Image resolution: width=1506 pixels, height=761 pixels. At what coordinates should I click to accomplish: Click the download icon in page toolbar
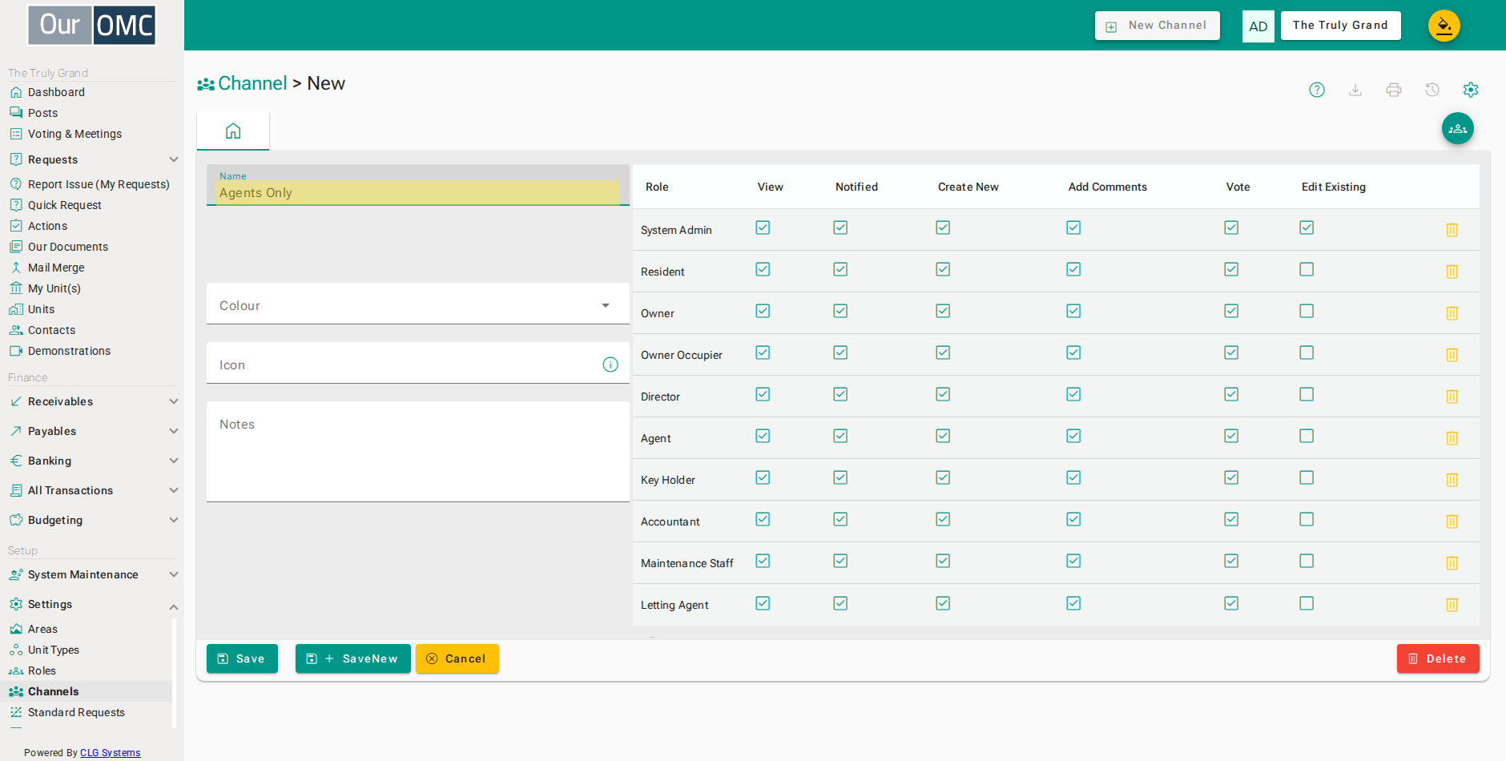pos(1355,90)
